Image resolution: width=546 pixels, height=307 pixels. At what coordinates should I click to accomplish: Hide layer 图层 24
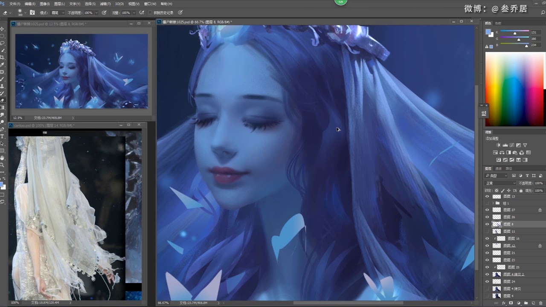tap(487, 281)
